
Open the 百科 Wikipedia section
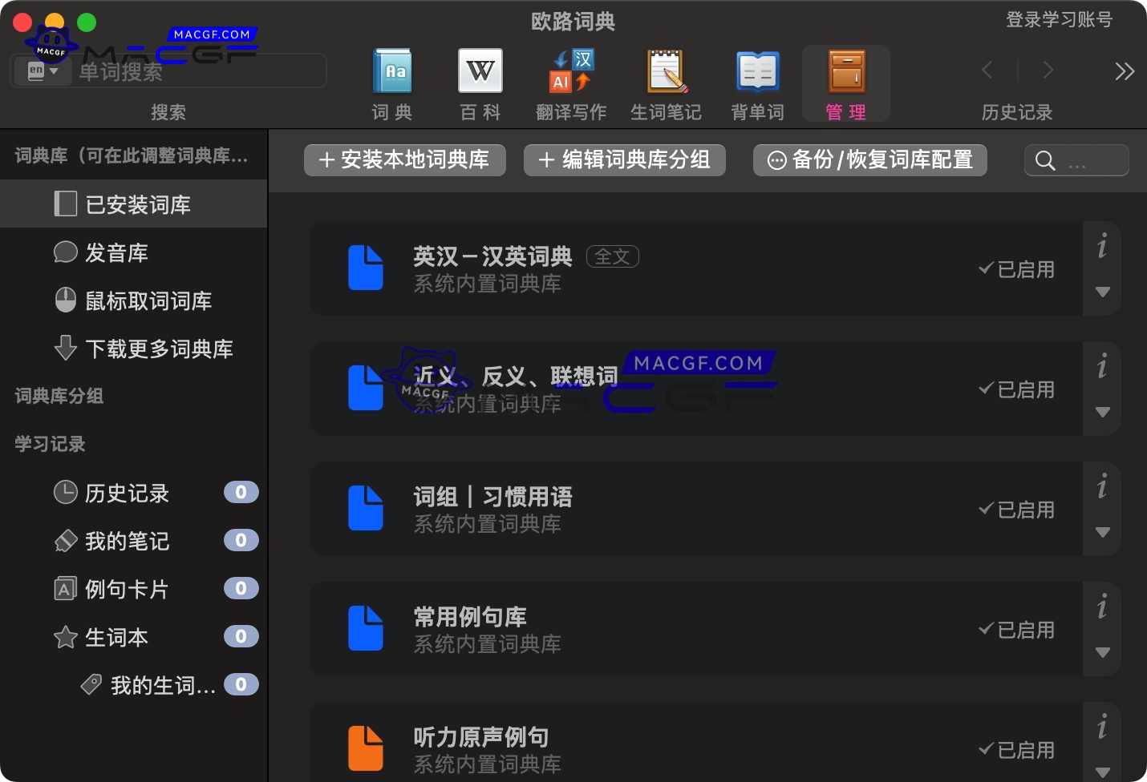tap(480, 83)
